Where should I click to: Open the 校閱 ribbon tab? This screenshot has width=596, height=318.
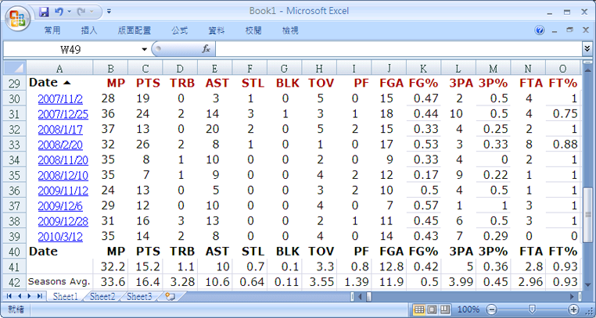point(253,30)
